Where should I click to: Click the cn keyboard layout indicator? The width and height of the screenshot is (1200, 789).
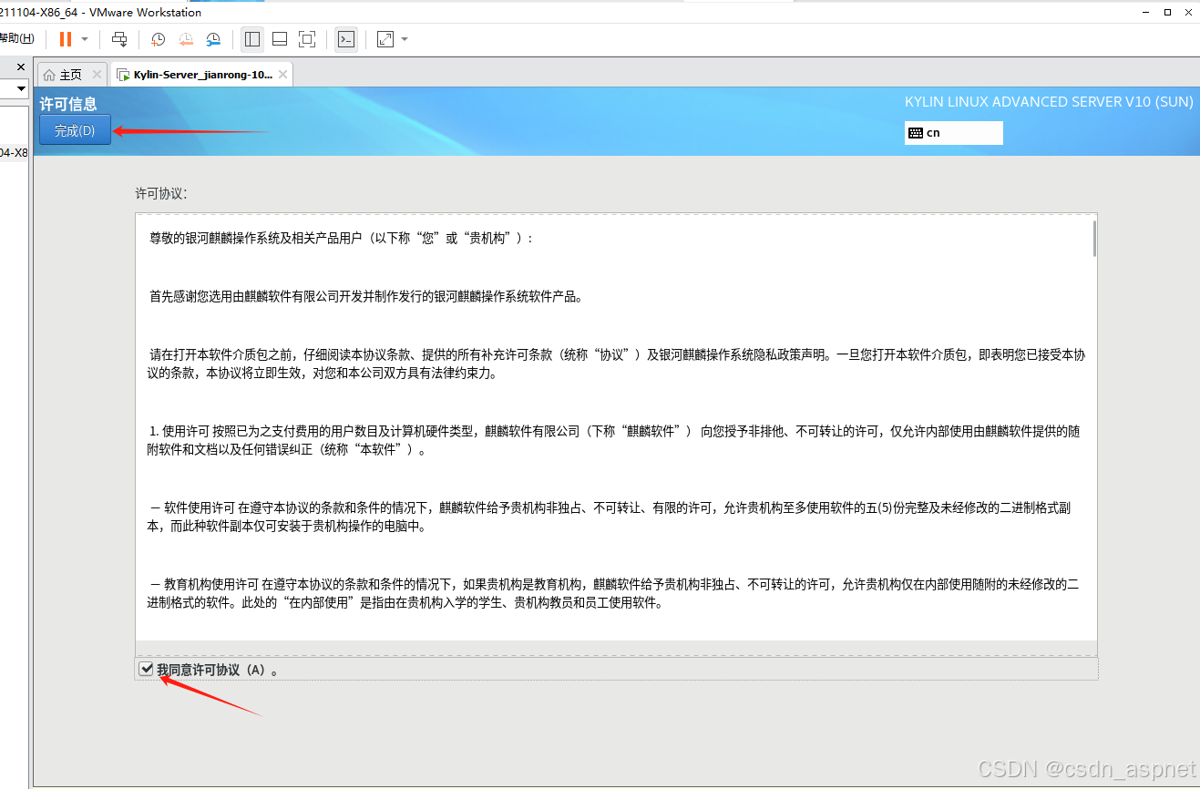coord(953,133)
